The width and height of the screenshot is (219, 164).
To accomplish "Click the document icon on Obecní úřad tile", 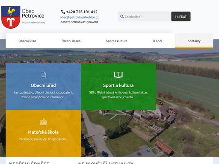I will [x=43, y=75].
